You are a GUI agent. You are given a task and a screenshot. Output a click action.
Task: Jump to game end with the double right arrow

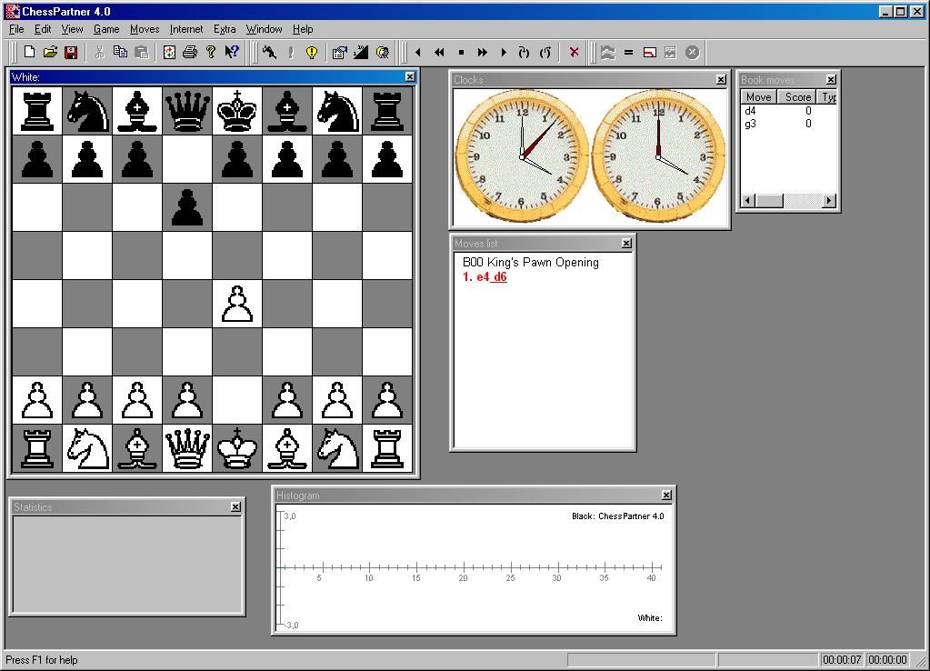(x=483, y=52)
